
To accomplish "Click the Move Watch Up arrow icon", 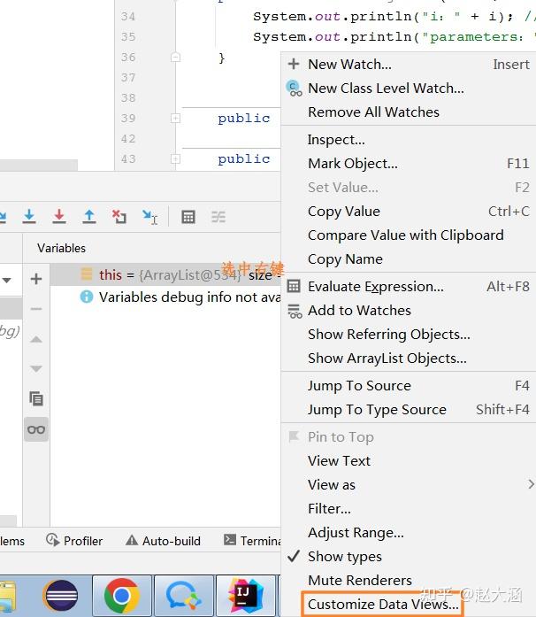I will [x=36, y=339].
